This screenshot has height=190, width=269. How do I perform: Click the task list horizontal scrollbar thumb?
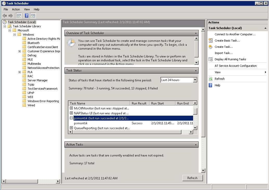tap(127, 132)
